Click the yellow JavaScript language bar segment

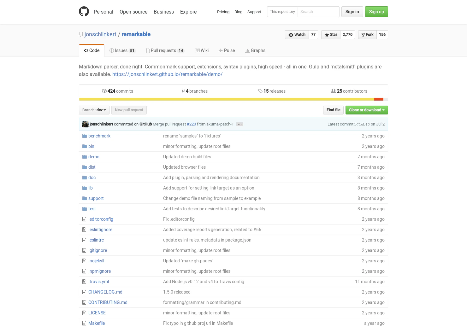click(x=227, y=99)
